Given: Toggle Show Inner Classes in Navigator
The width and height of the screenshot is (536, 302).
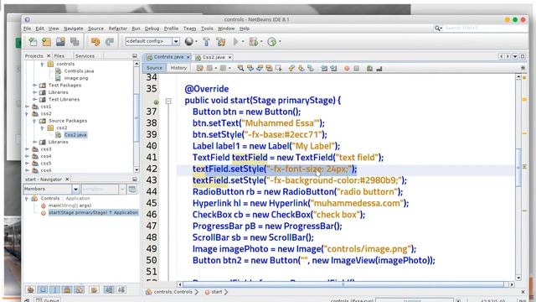Looking at the screenshot, I should (80, 289).
